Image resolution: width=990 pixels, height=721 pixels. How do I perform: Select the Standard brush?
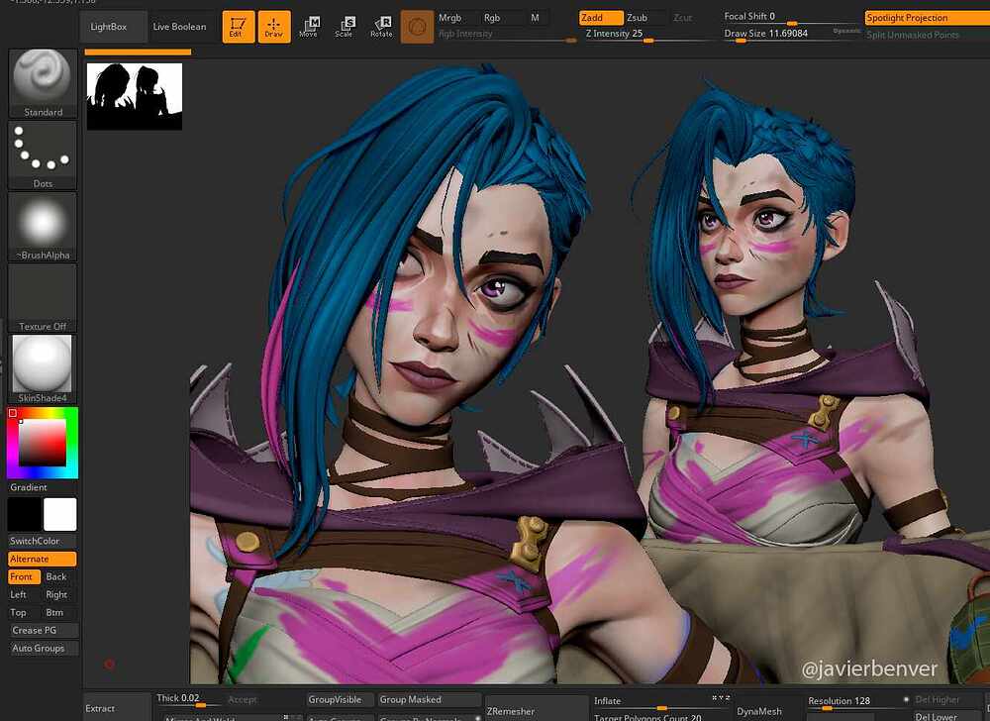tap(42, 79)
